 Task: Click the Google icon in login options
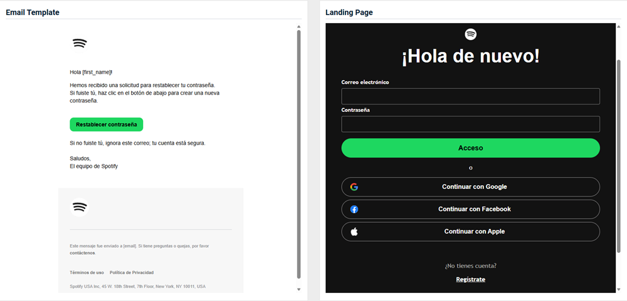[354, 187]
